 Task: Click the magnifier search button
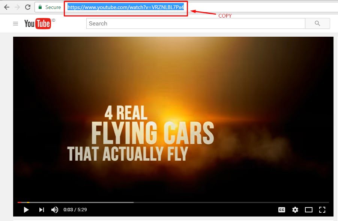[317, 24]
